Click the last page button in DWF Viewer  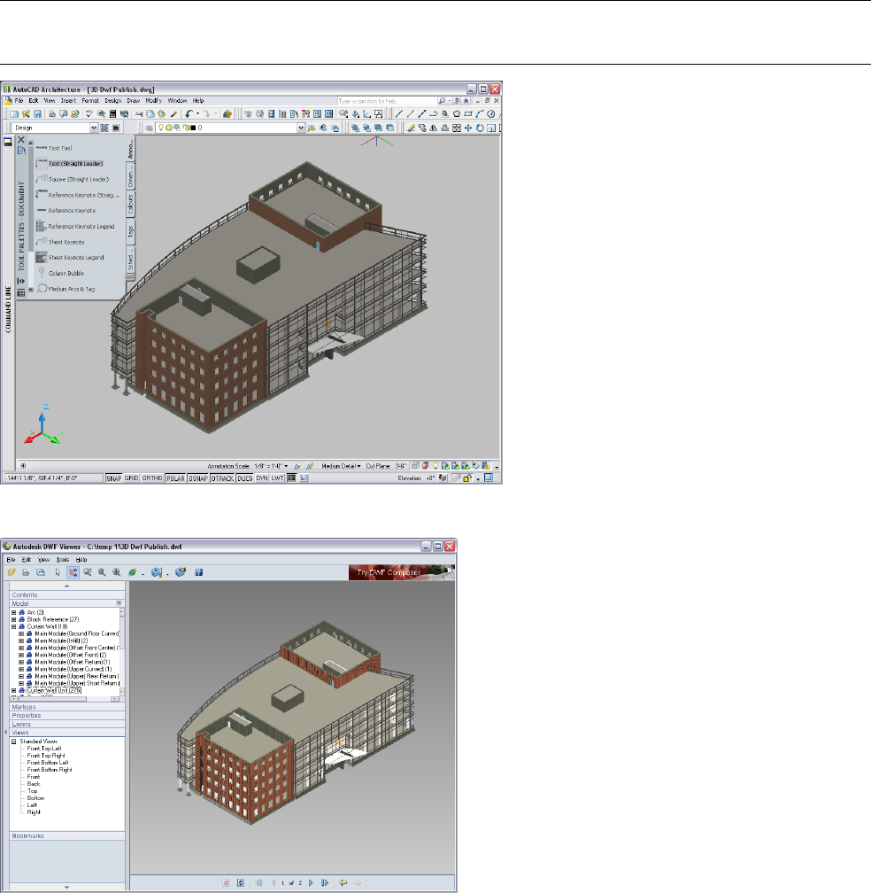click(325, 882)
